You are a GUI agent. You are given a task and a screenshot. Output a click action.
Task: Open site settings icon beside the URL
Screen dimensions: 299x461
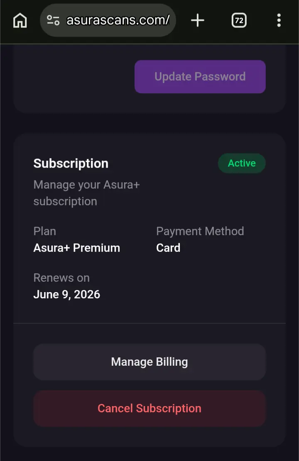tap(53, 20)
